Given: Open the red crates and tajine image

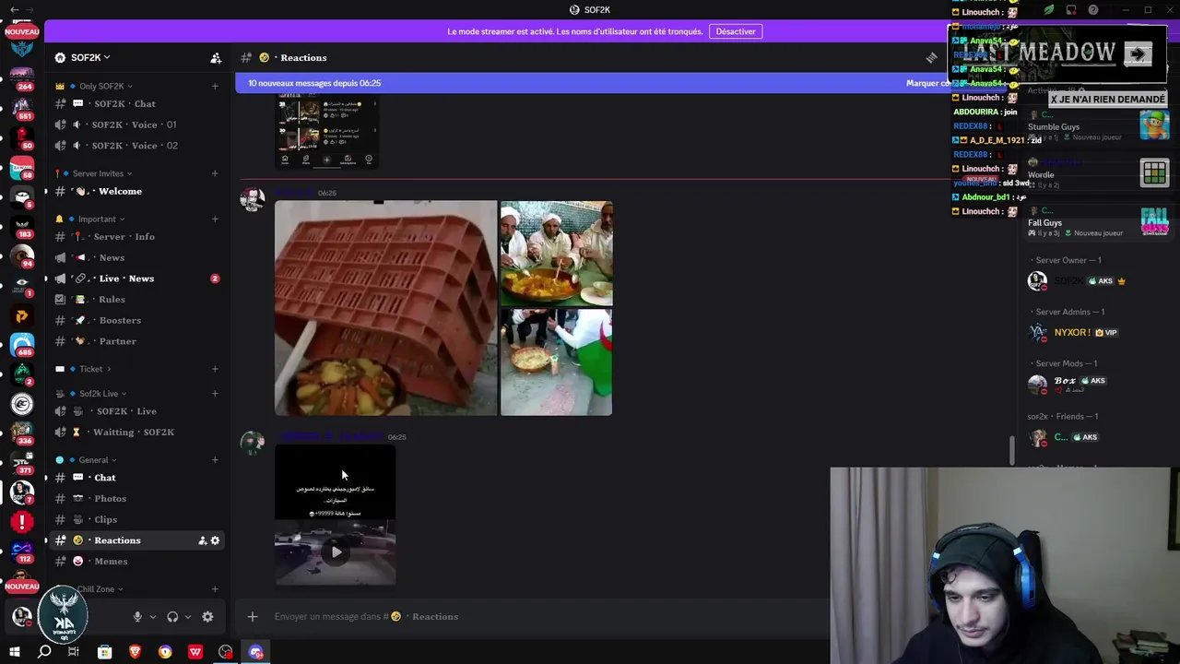Looking at the screenshot, I should point(385,308).
